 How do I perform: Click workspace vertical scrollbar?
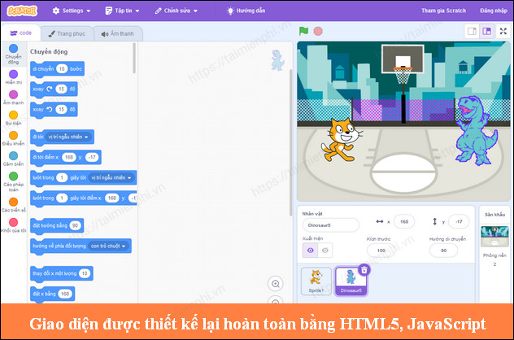(290, 142)
